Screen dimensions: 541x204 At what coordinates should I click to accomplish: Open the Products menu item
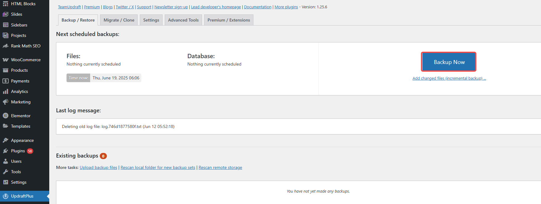(19, 70)
